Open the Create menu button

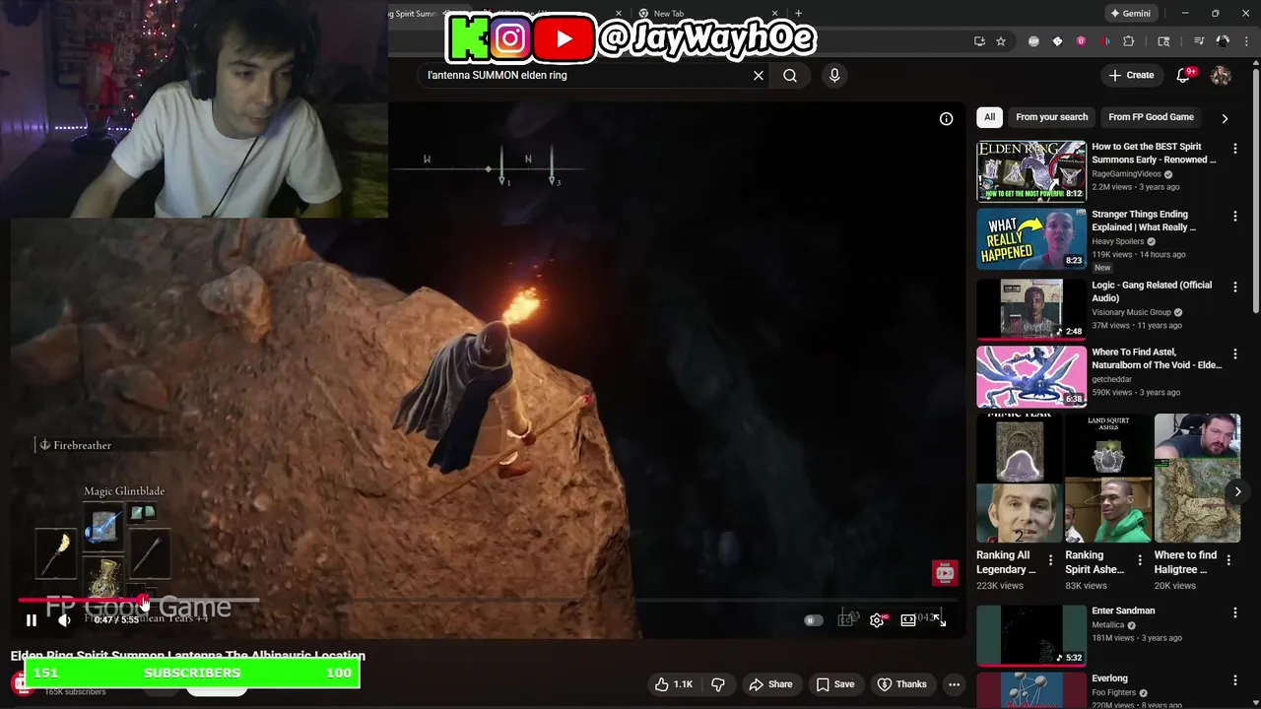click(x=1131, y=75)
